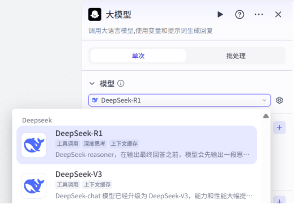
Task: Open model settings gear icon
Action: 279,100
